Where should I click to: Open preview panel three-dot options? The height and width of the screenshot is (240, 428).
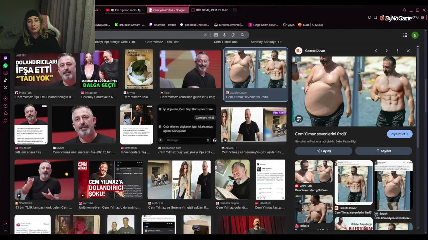pyautogui.click(x=397, y=51)
